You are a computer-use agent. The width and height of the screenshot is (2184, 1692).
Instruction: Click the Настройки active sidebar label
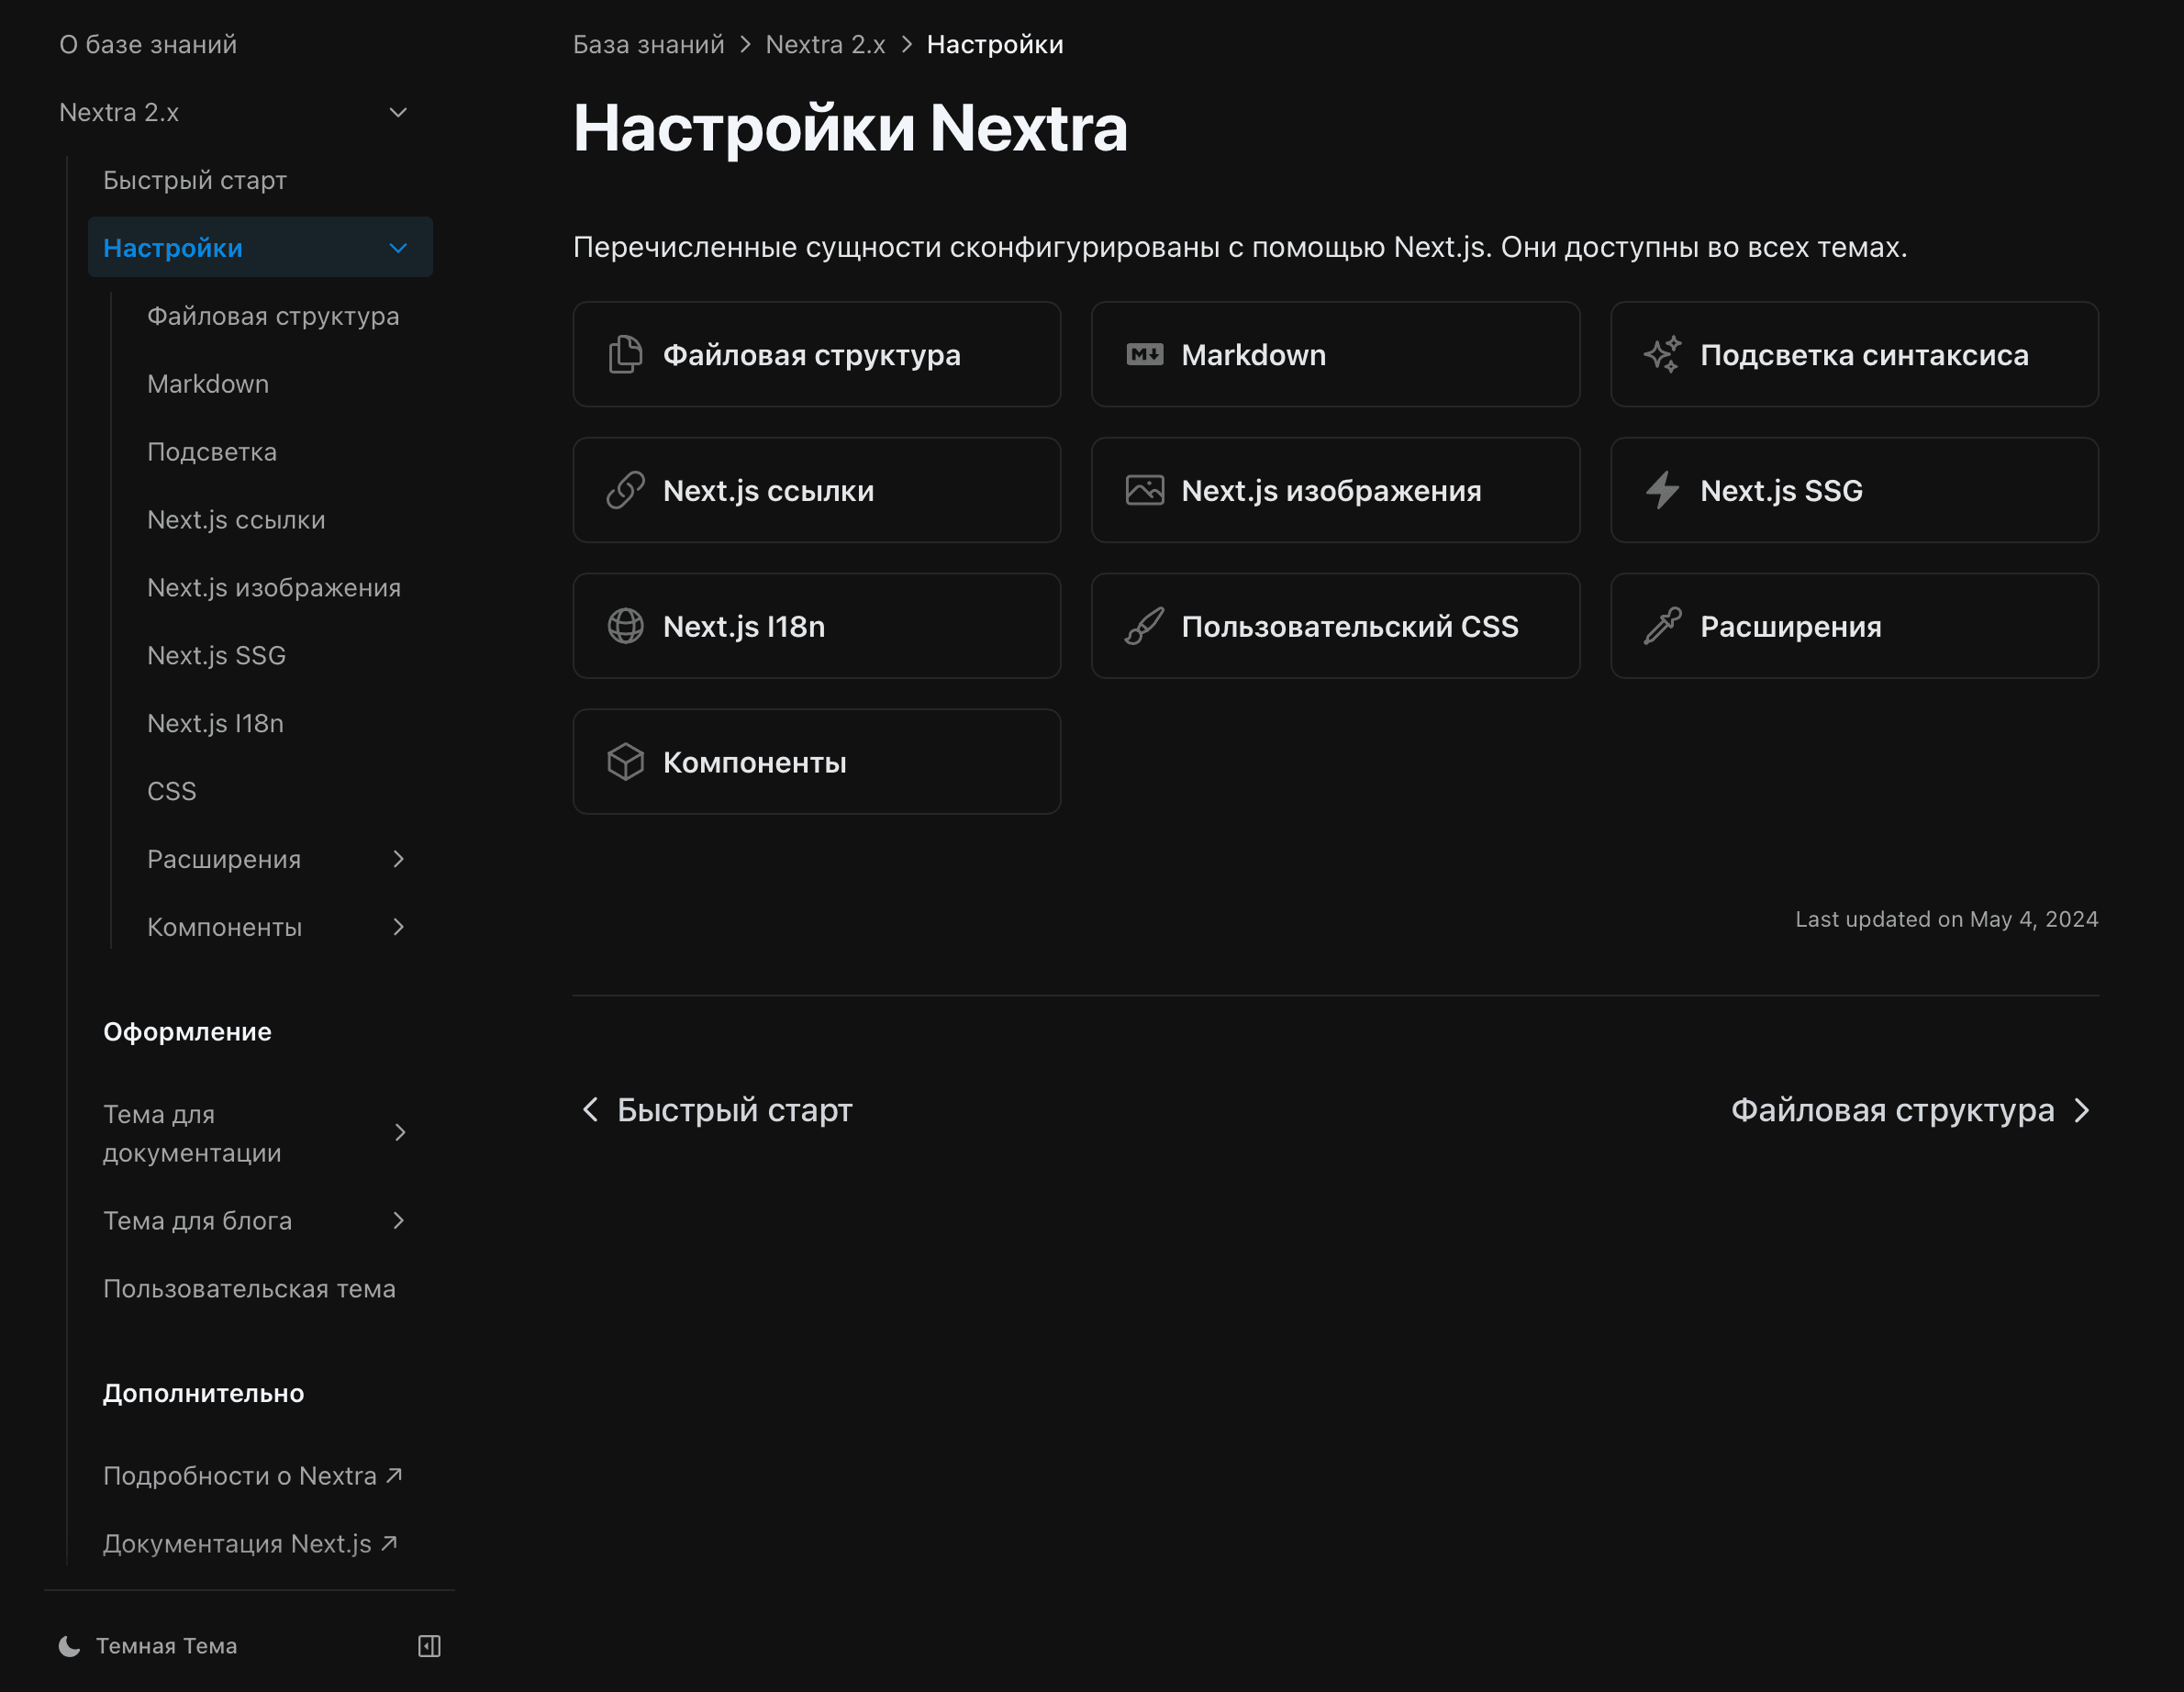pos(173,248)
